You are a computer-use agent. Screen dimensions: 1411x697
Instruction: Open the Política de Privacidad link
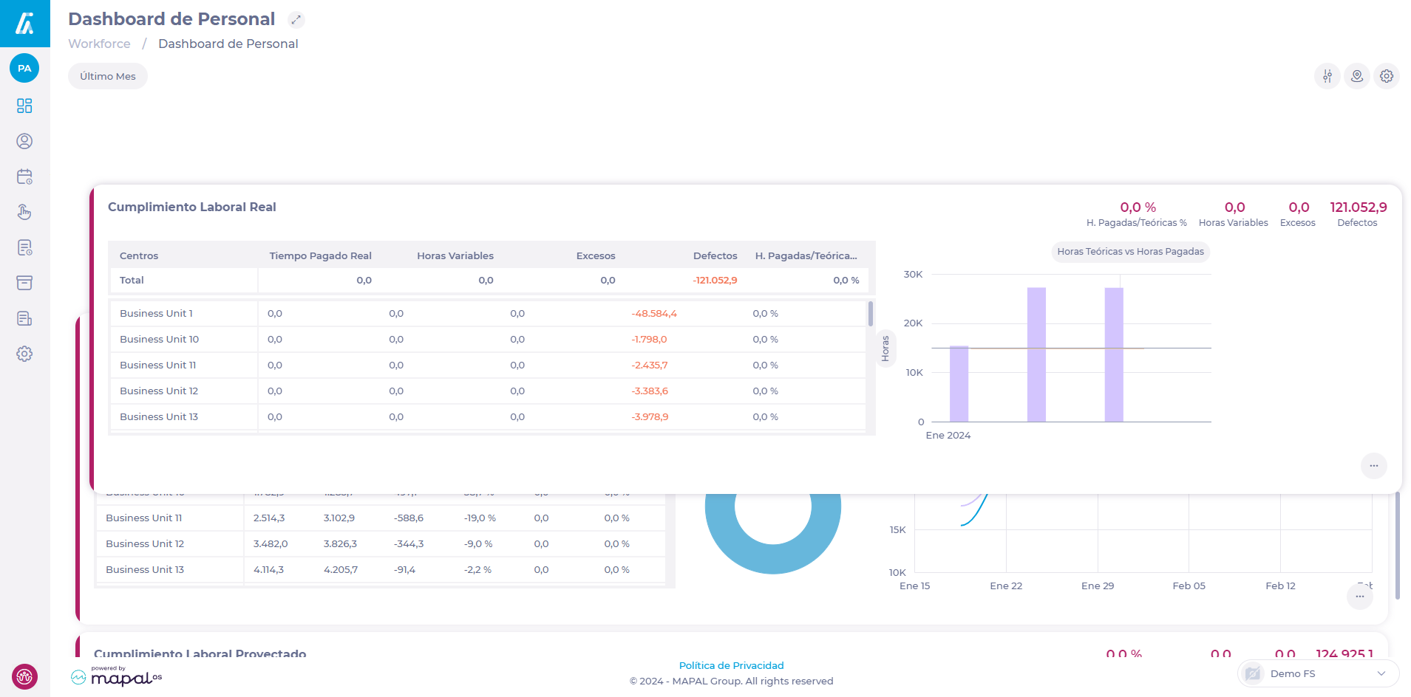pos(731,665)
